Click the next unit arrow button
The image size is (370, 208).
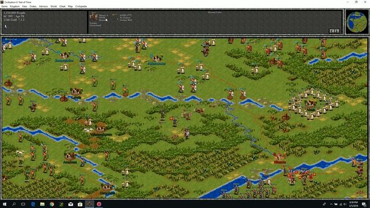tap(337, 31)
